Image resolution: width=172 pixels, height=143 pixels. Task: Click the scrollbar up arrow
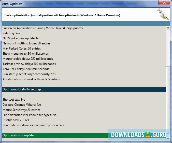pos(168,28)
